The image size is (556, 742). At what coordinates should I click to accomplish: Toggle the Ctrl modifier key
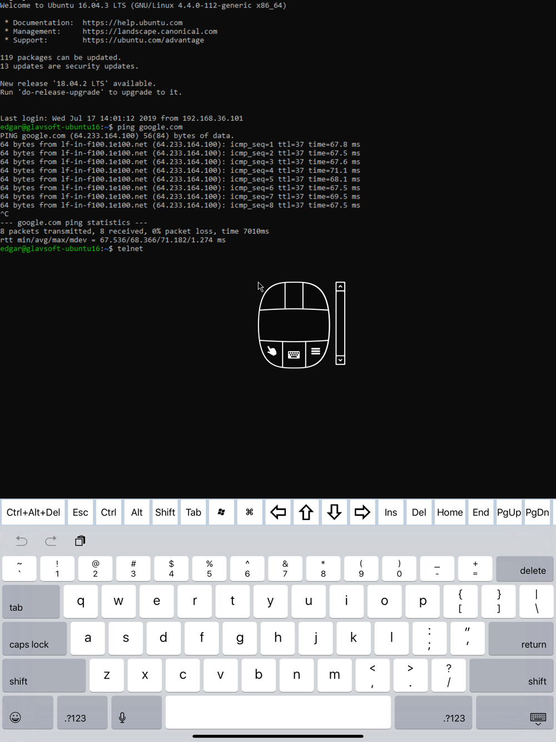coord(109,512)
